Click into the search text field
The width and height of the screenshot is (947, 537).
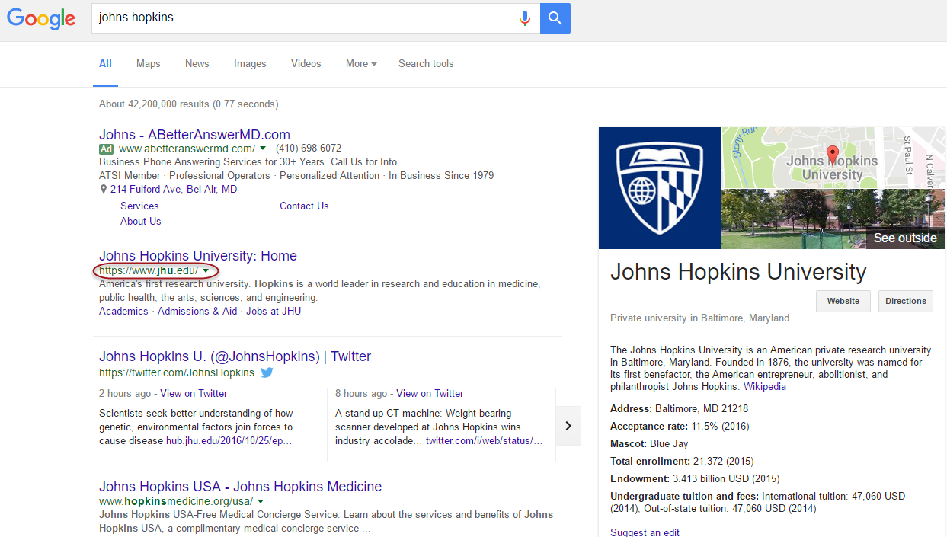305,18
